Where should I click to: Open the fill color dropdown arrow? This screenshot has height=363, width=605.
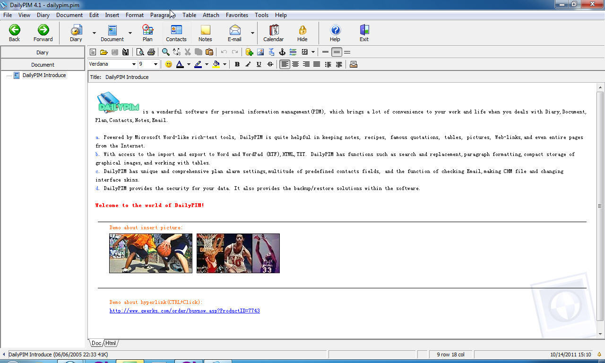225,64
